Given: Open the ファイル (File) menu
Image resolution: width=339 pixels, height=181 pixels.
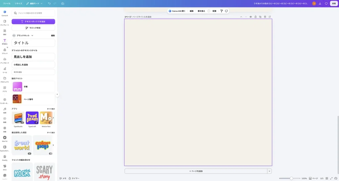Looking at the screenshot, I should point(7,3).
